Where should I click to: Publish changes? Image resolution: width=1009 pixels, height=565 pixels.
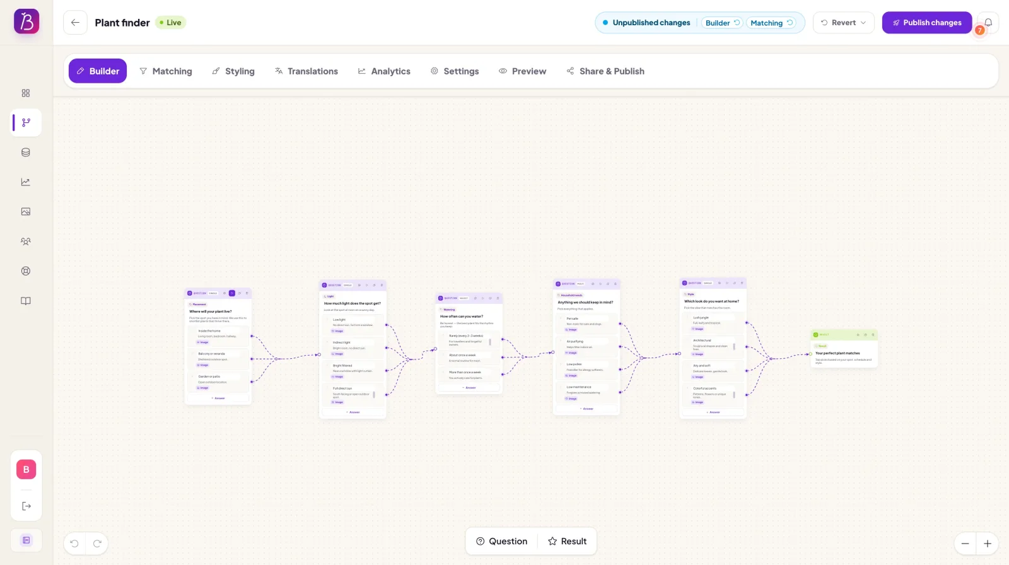[926, 23]
